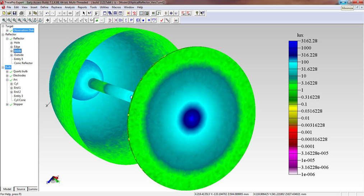Select the arrow pointer selection tool

[84, 13]
